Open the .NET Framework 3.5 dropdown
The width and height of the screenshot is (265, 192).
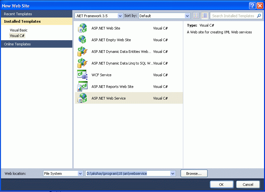pyautogui.click(x=99, y=16)
